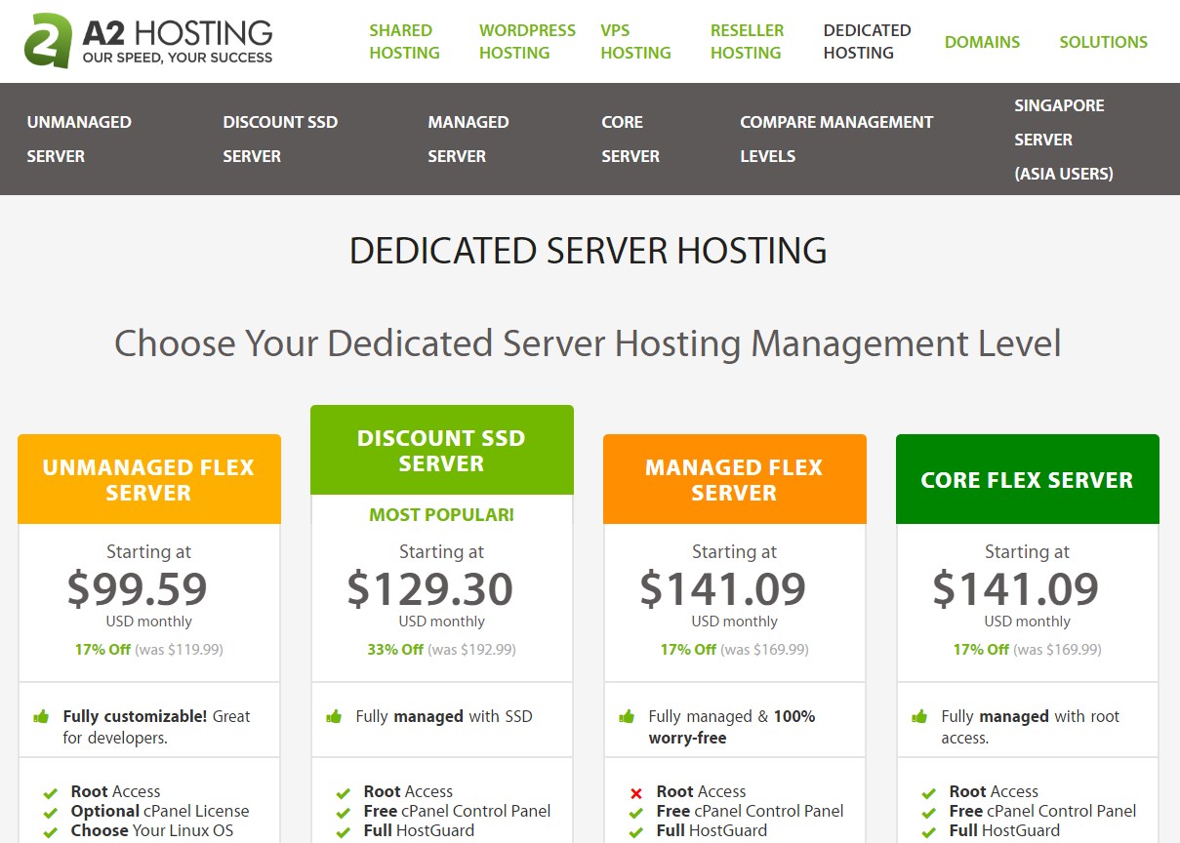Click checkmark beside Discount SSD Free cPanel
Image resolution: width=1180 pixels, height=843 pixels.
(x=344, y=813)
